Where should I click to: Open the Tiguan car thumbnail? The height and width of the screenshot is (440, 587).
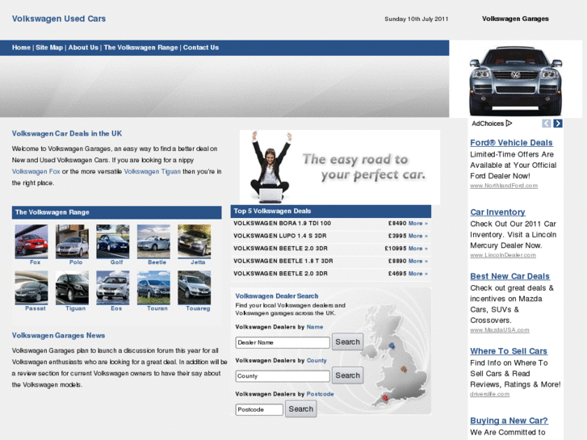(x=72, y=287)
